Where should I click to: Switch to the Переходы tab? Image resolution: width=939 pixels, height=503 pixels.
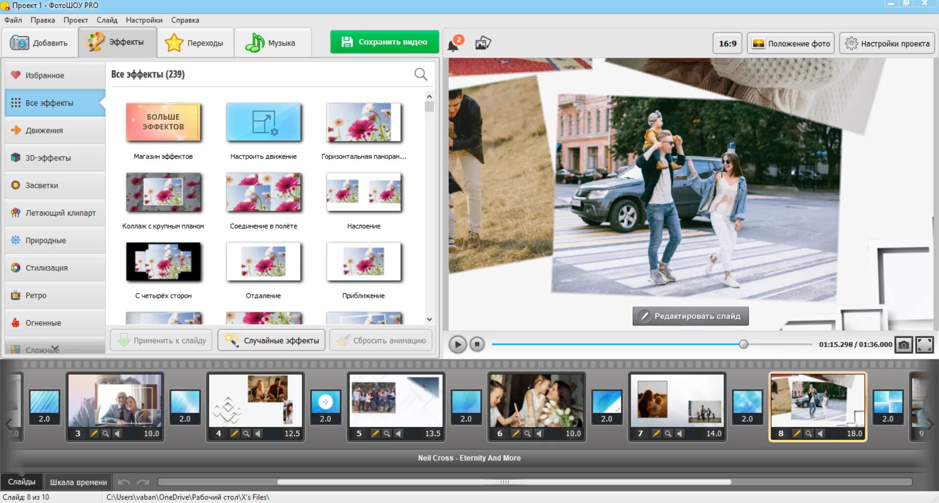(x=196, y=43)
